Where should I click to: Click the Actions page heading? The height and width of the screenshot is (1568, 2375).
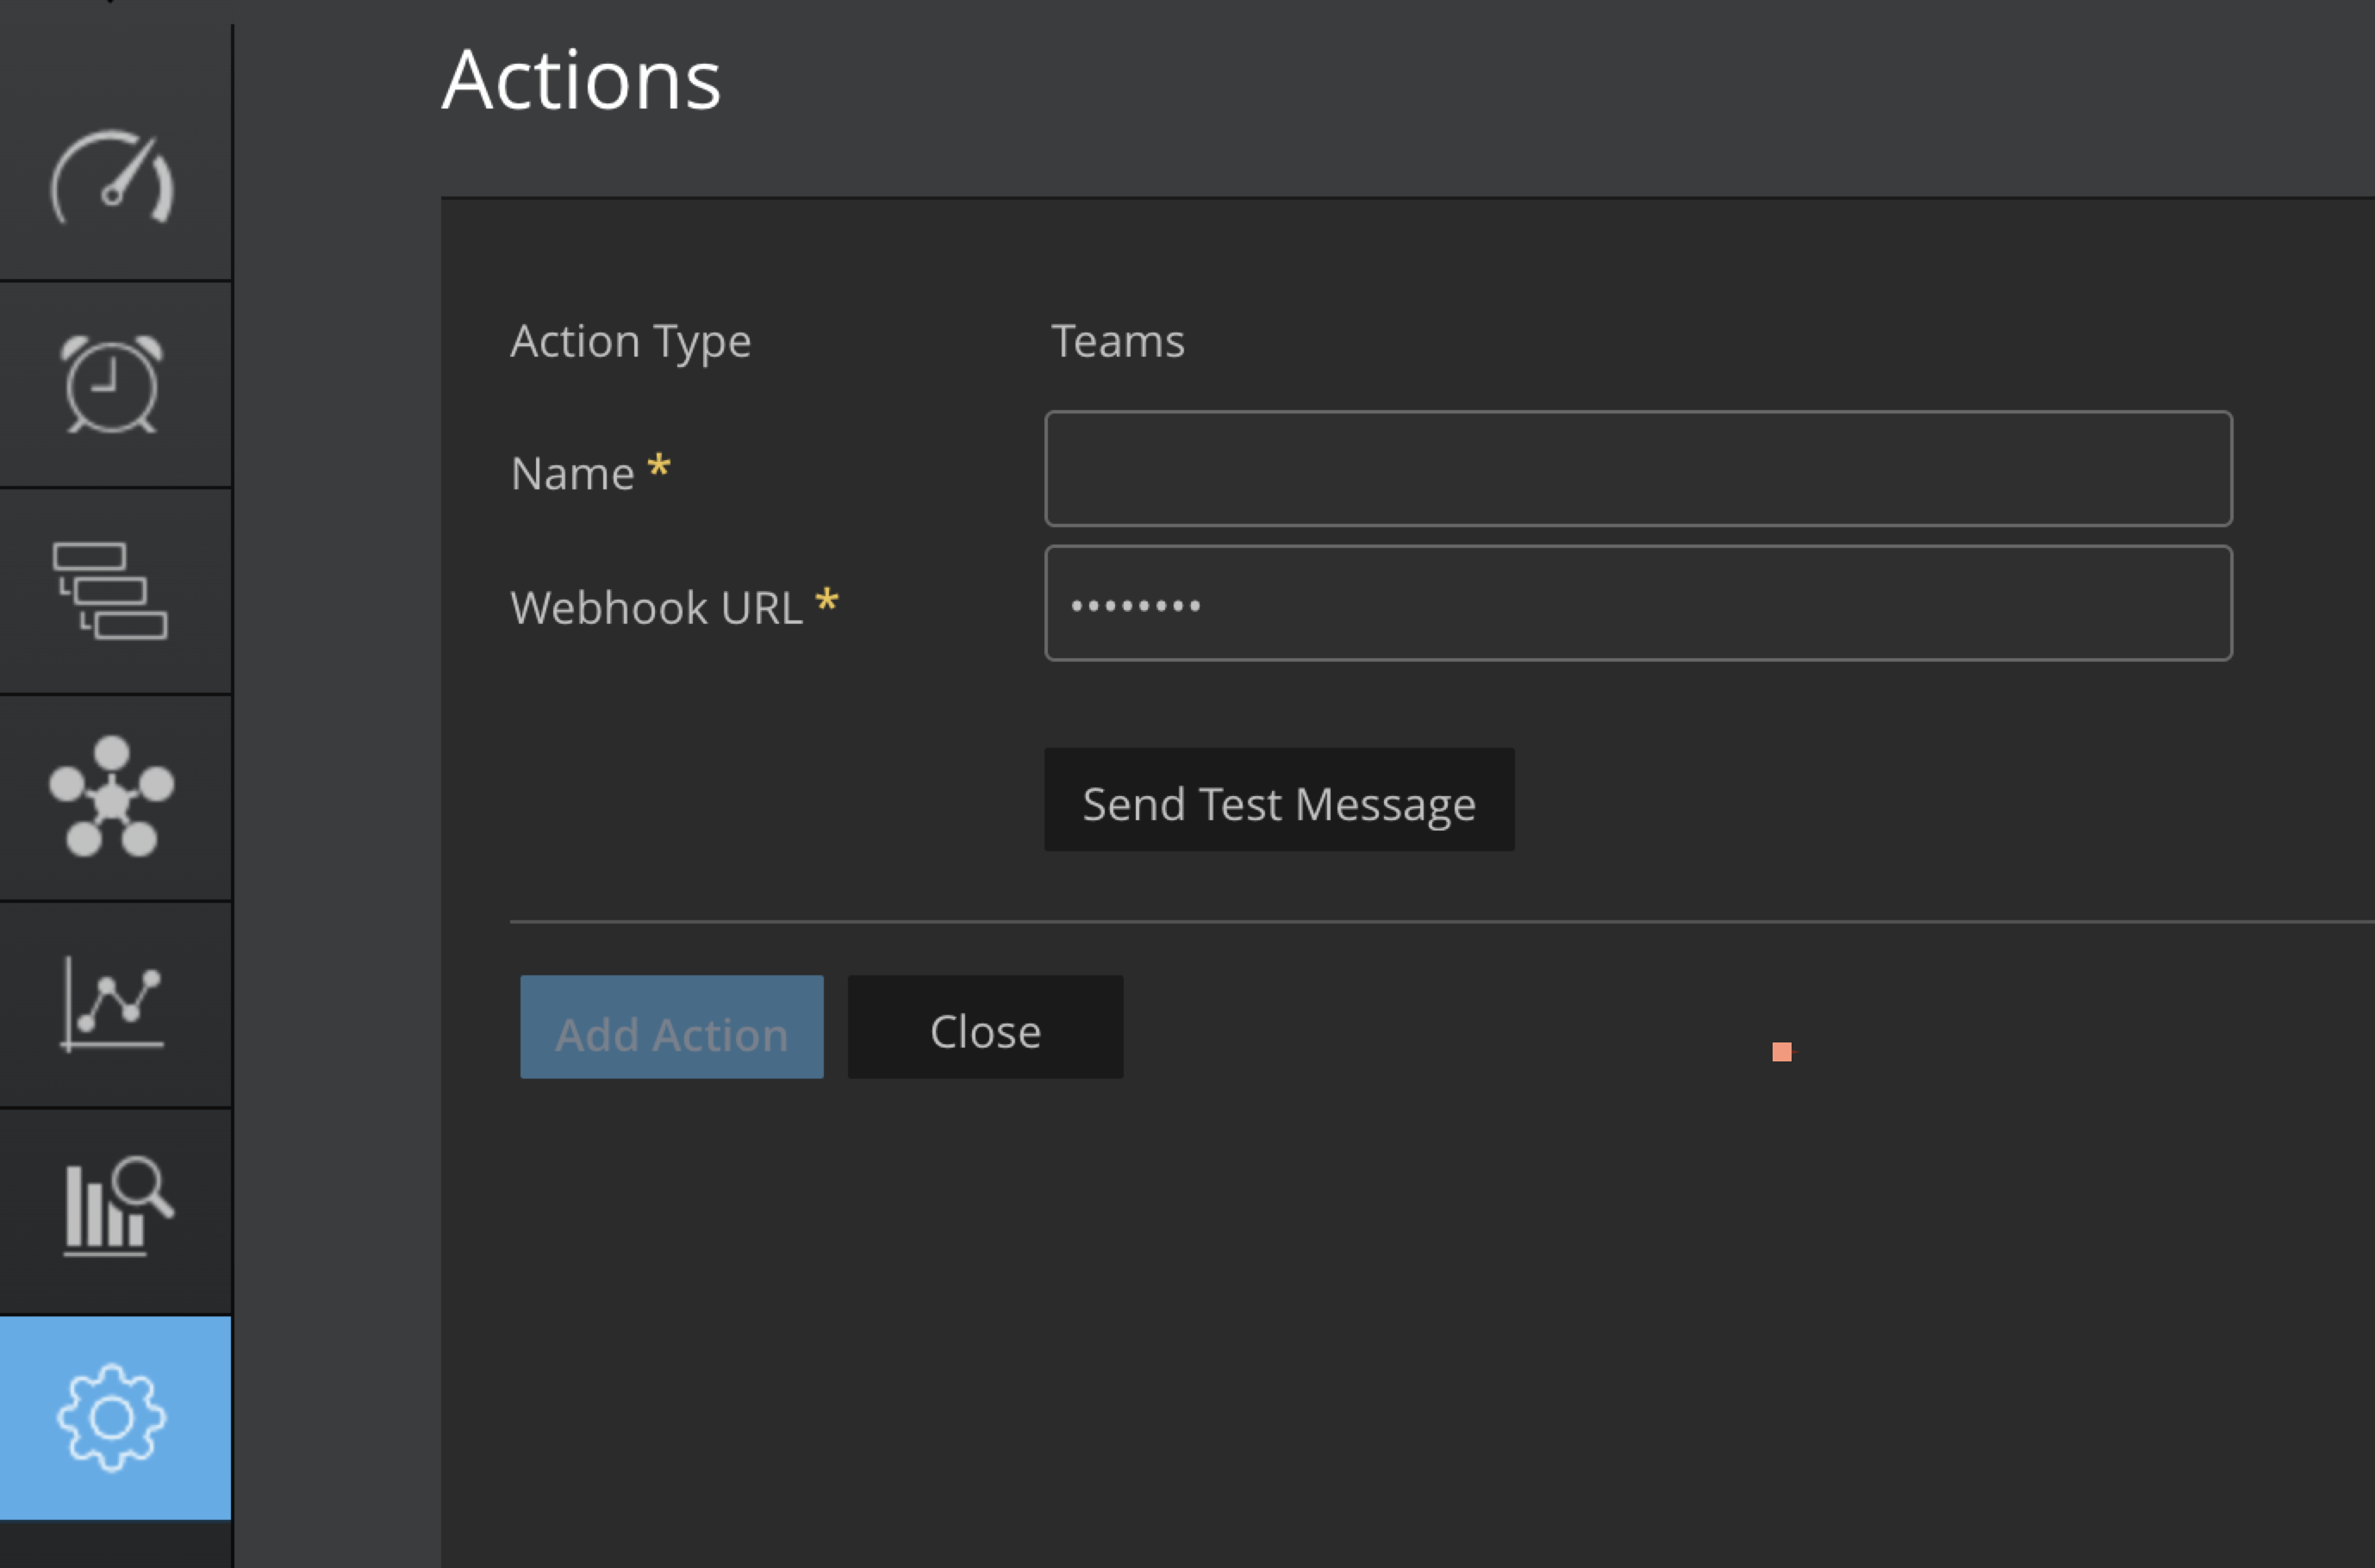pyautogui.click(x=581, y=80)
